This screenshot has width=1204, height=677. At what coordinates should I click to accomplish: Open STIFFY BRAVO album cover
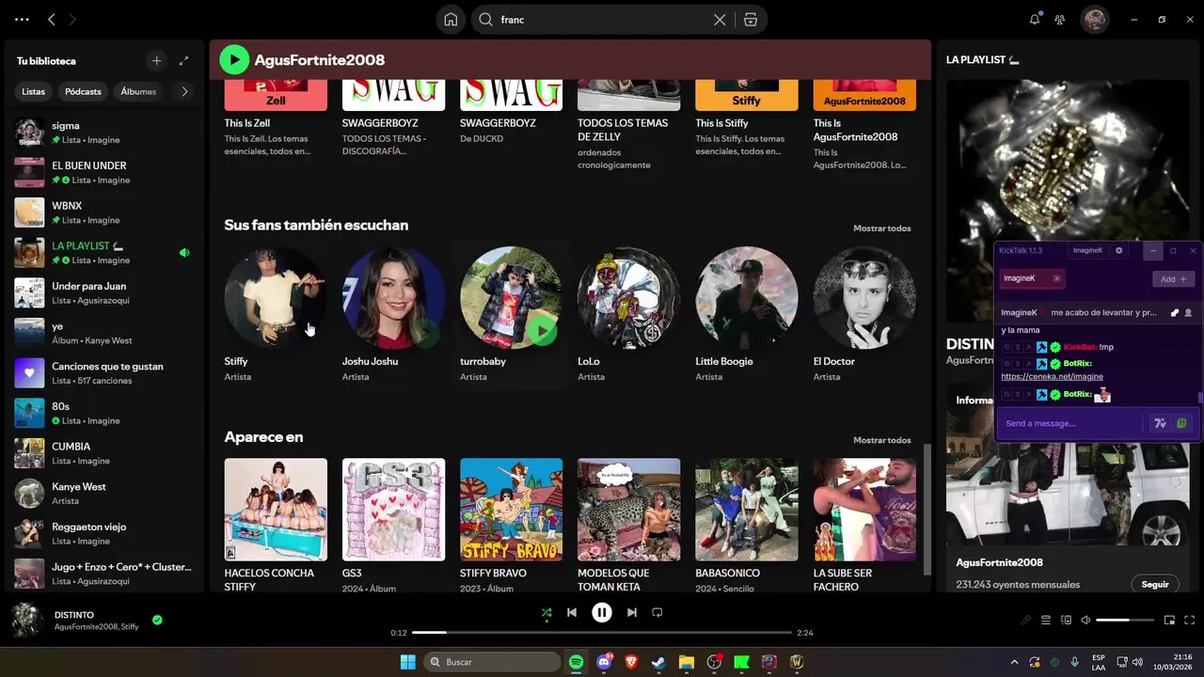[x=512, y=510]
